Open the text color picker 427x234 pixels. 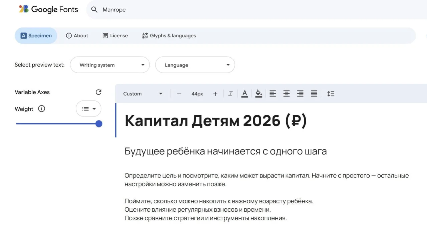coord(245,94)
